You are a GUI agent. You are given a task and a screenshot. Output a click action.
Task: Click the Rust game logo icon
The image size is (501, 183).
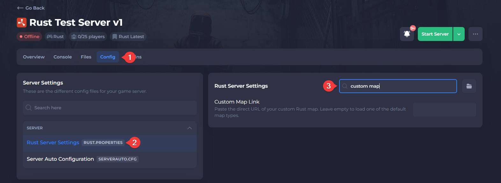click(22, 23)
